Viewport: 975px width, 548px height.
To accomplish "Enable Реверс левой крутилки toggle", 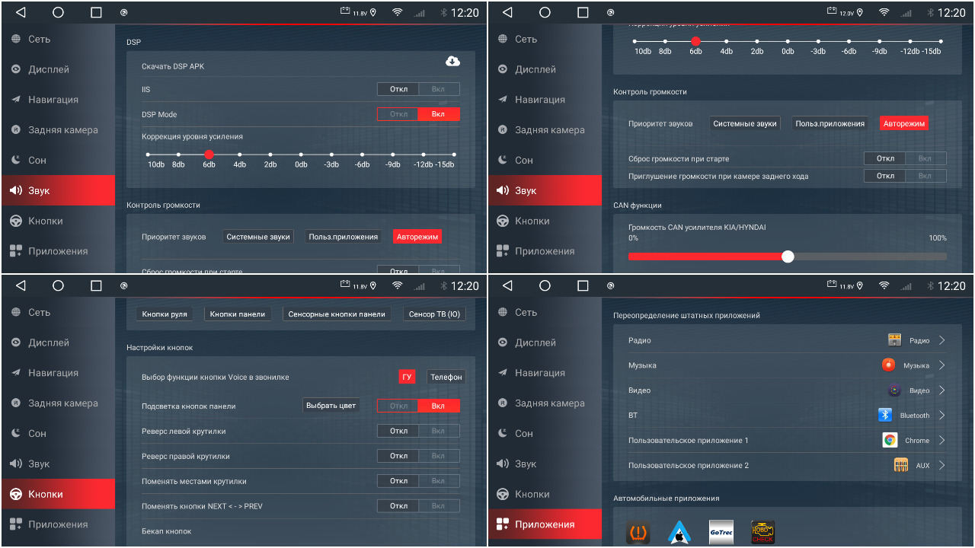I will tap(439, 432).
